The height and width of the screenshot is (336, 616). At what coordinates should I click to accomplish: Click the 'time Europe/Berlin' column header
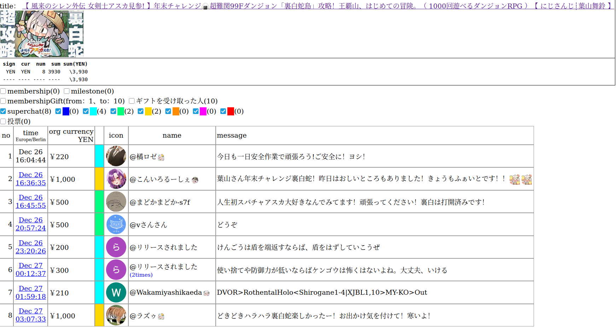[x=31, y=136]
